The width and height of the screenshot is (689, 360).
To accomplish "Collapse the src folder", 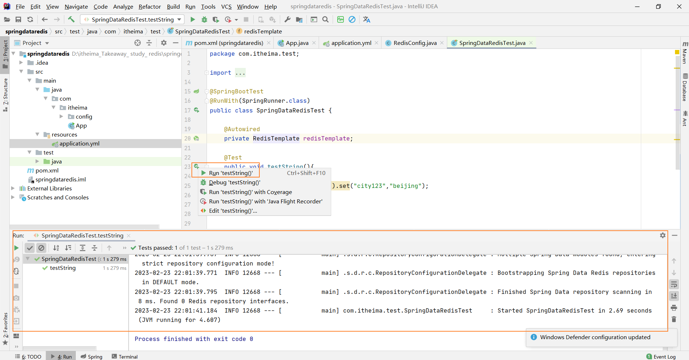I will click(21, 71).
